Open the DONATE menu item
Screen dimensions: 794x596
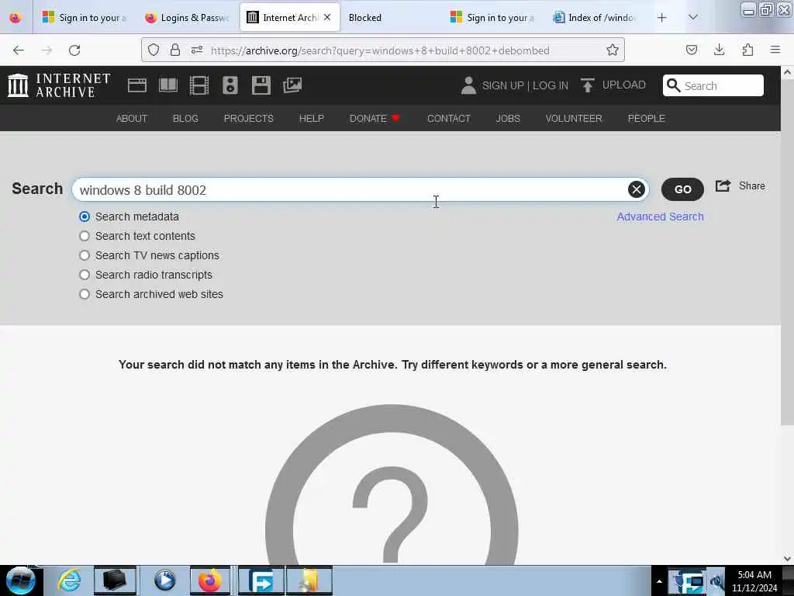(x=375, y=119)
